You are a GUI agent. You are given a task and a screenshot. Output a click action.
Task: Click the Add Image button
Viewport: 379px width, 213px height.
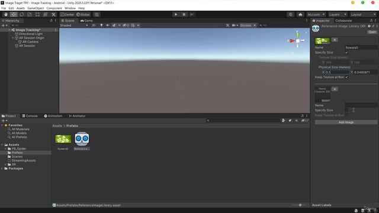[x=346, y=122]
